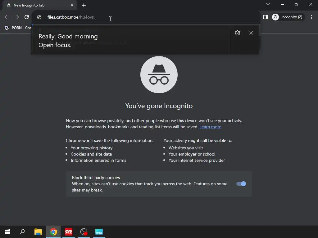Viewport: 318px width, 238px height.
Task: Click "Cookies and site data" list item
Action: [x=91, y=154]
